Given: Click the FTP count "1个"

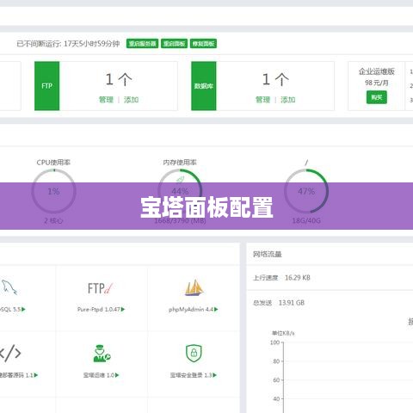Looking at the screenshot, I should pos(119,79).
